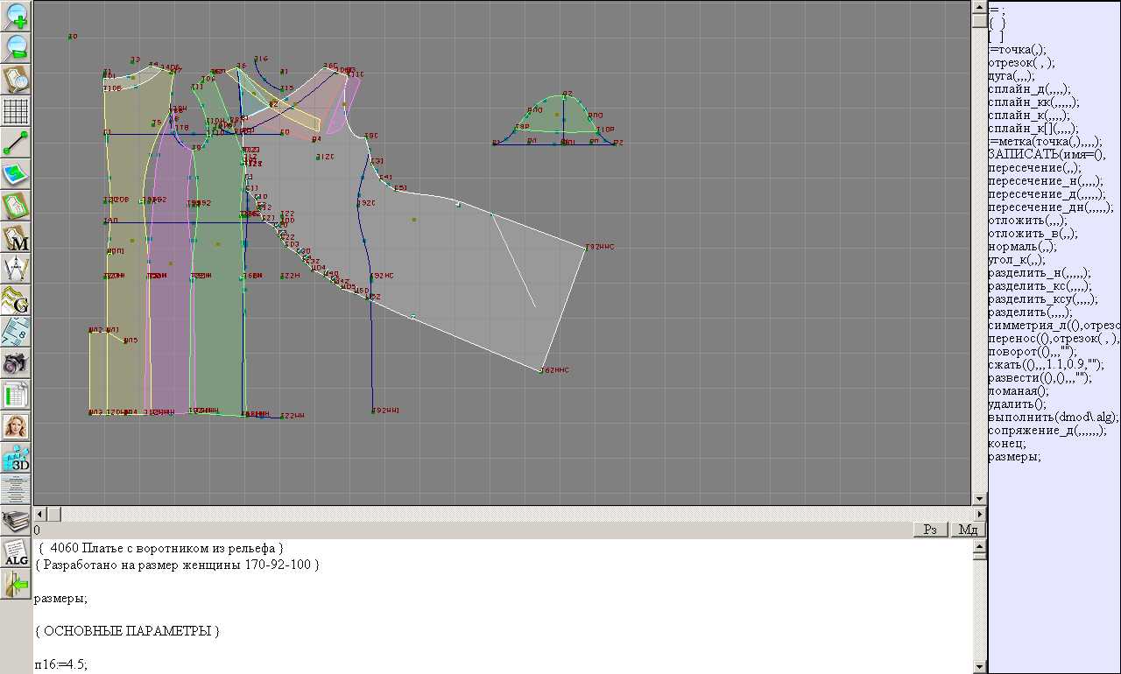Click the compass/divider measuring tool icon
Viewport: 1121px width, 674px height.
click(17, 269)
